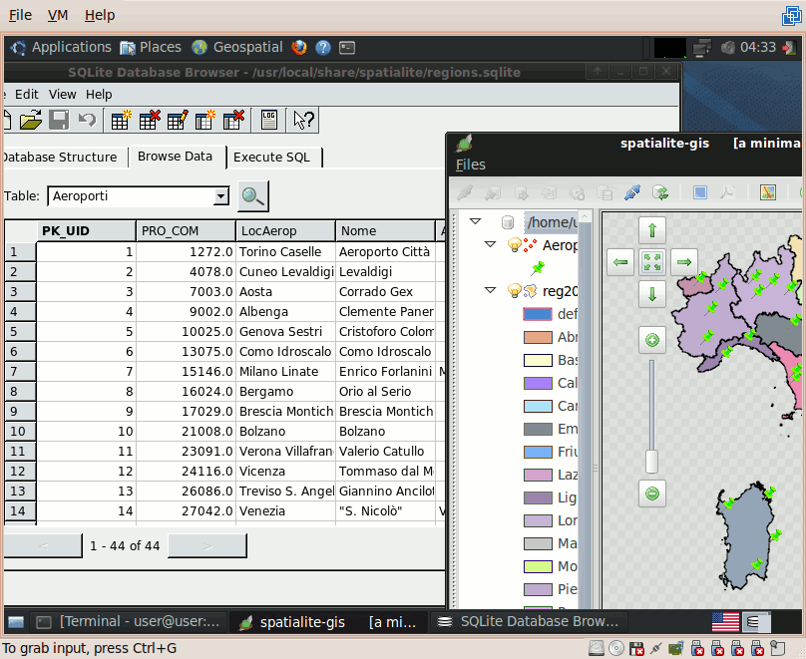Click the green pushpin symbol under Aeroporti layer
This screenshot has height=659, width=806.
pyautogui.click(x=538, y=267)
